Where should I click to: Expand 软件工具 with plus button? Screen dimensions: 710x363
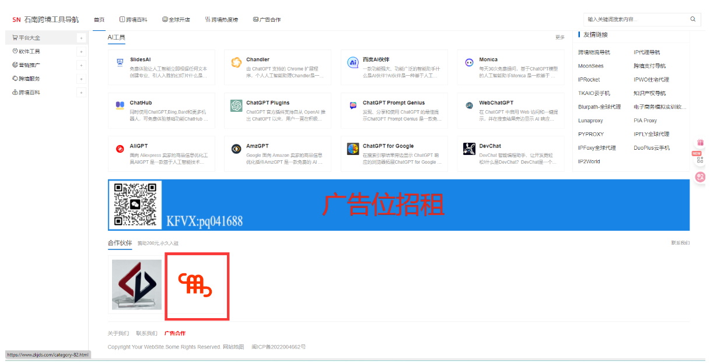(81, 51)
